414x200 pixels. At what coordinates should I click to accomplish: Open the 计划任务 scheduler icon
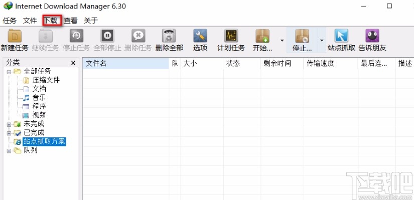(x=231, y=36)
